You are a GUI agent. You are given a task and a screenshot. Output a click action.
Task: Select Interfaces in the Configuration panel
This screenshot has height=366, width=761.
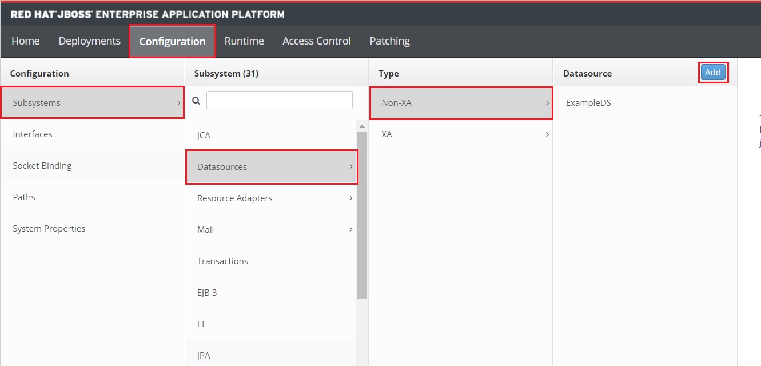click(32, 134)
